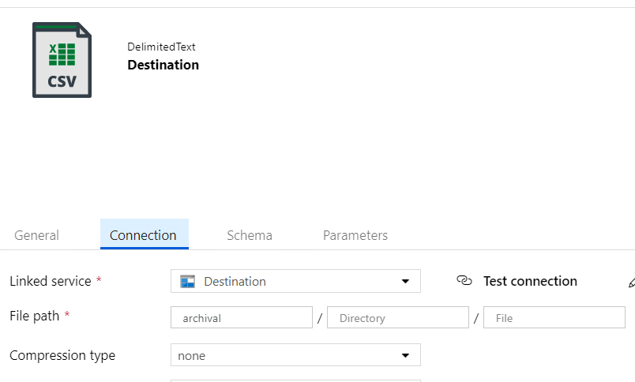Go to the Parameters tab
Screen dimensions: 635x382
[x=355, y=235]
